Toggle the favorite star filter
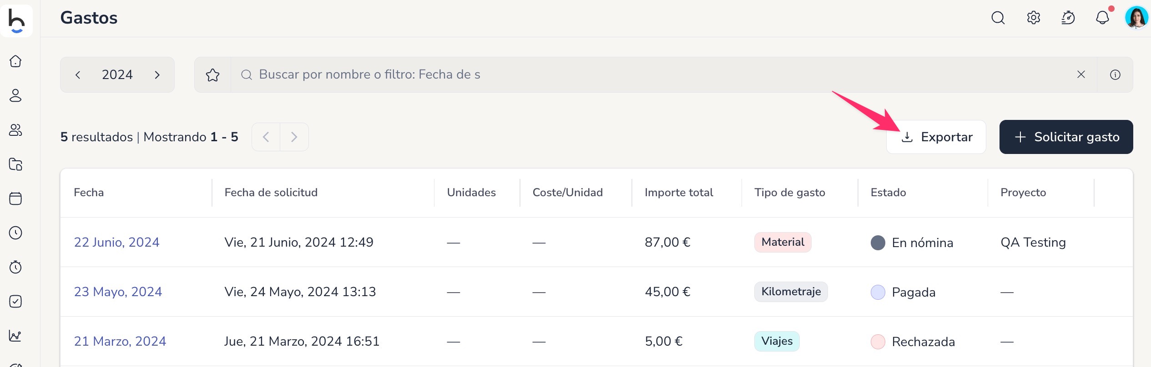 tap(212, 74)
